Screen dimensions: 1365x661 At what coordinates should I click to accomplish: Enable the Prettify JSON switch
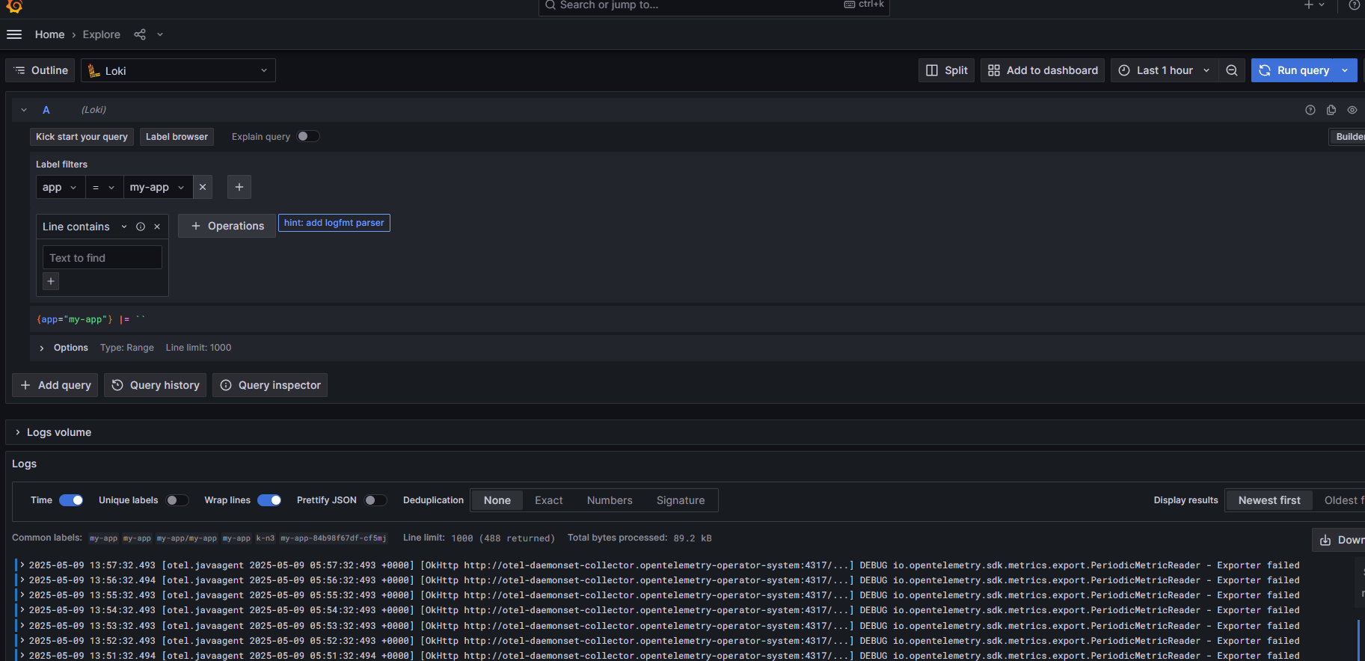pos(375,500)
